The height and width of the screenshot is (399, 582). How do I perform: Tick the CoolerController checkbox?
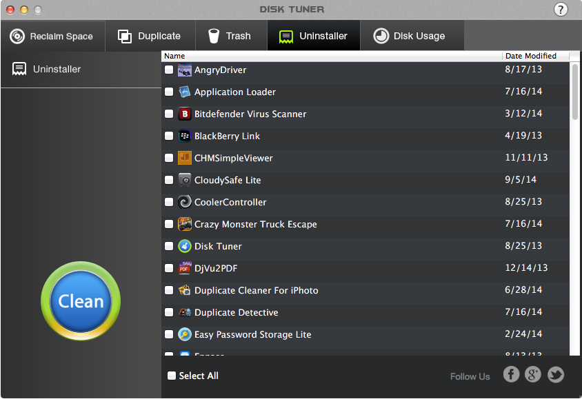coord(169,202)
